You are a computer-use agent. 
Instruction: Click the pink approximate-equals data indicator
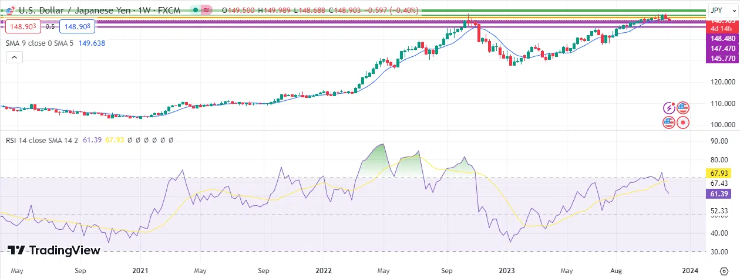(206, 10)
